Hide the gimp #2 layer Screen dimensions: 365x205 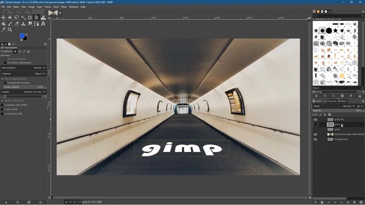[315, 120]
